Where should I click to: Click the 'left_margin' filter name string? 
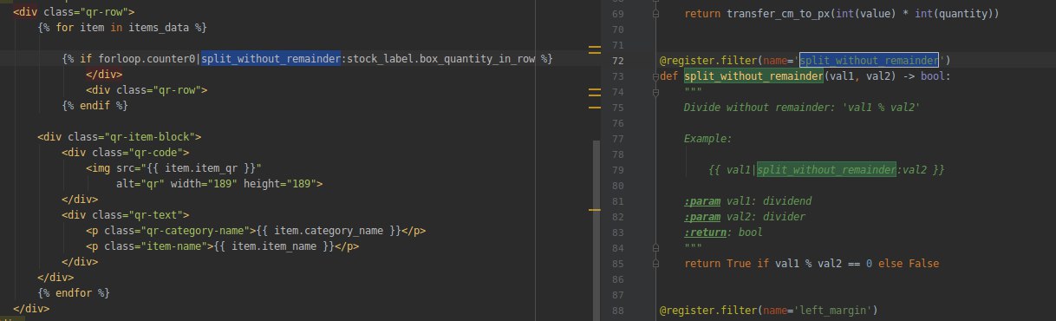(839, 311)
